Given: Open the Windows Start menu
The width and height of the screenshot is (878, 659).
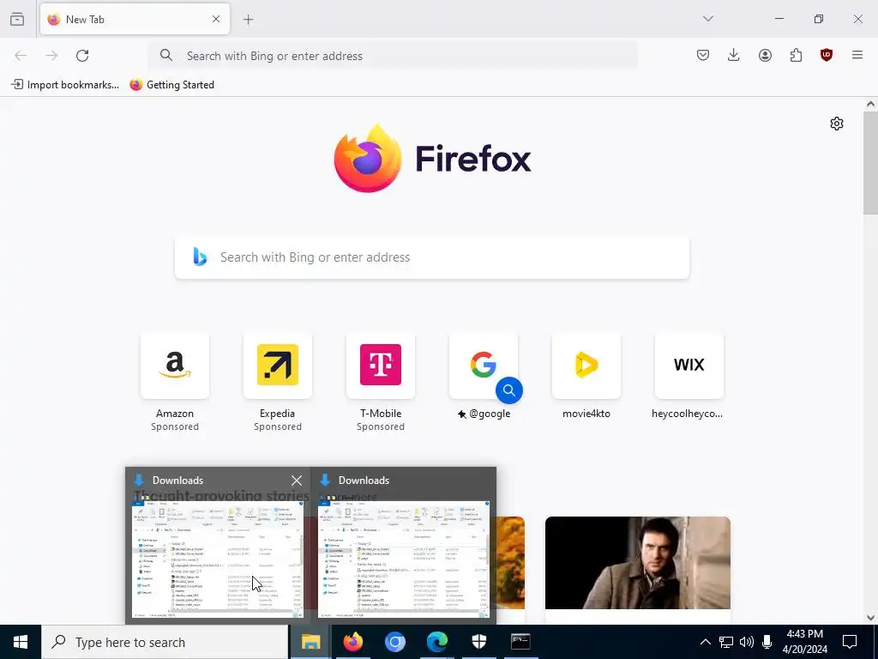Looking at the screenshot, I should 21,642.
